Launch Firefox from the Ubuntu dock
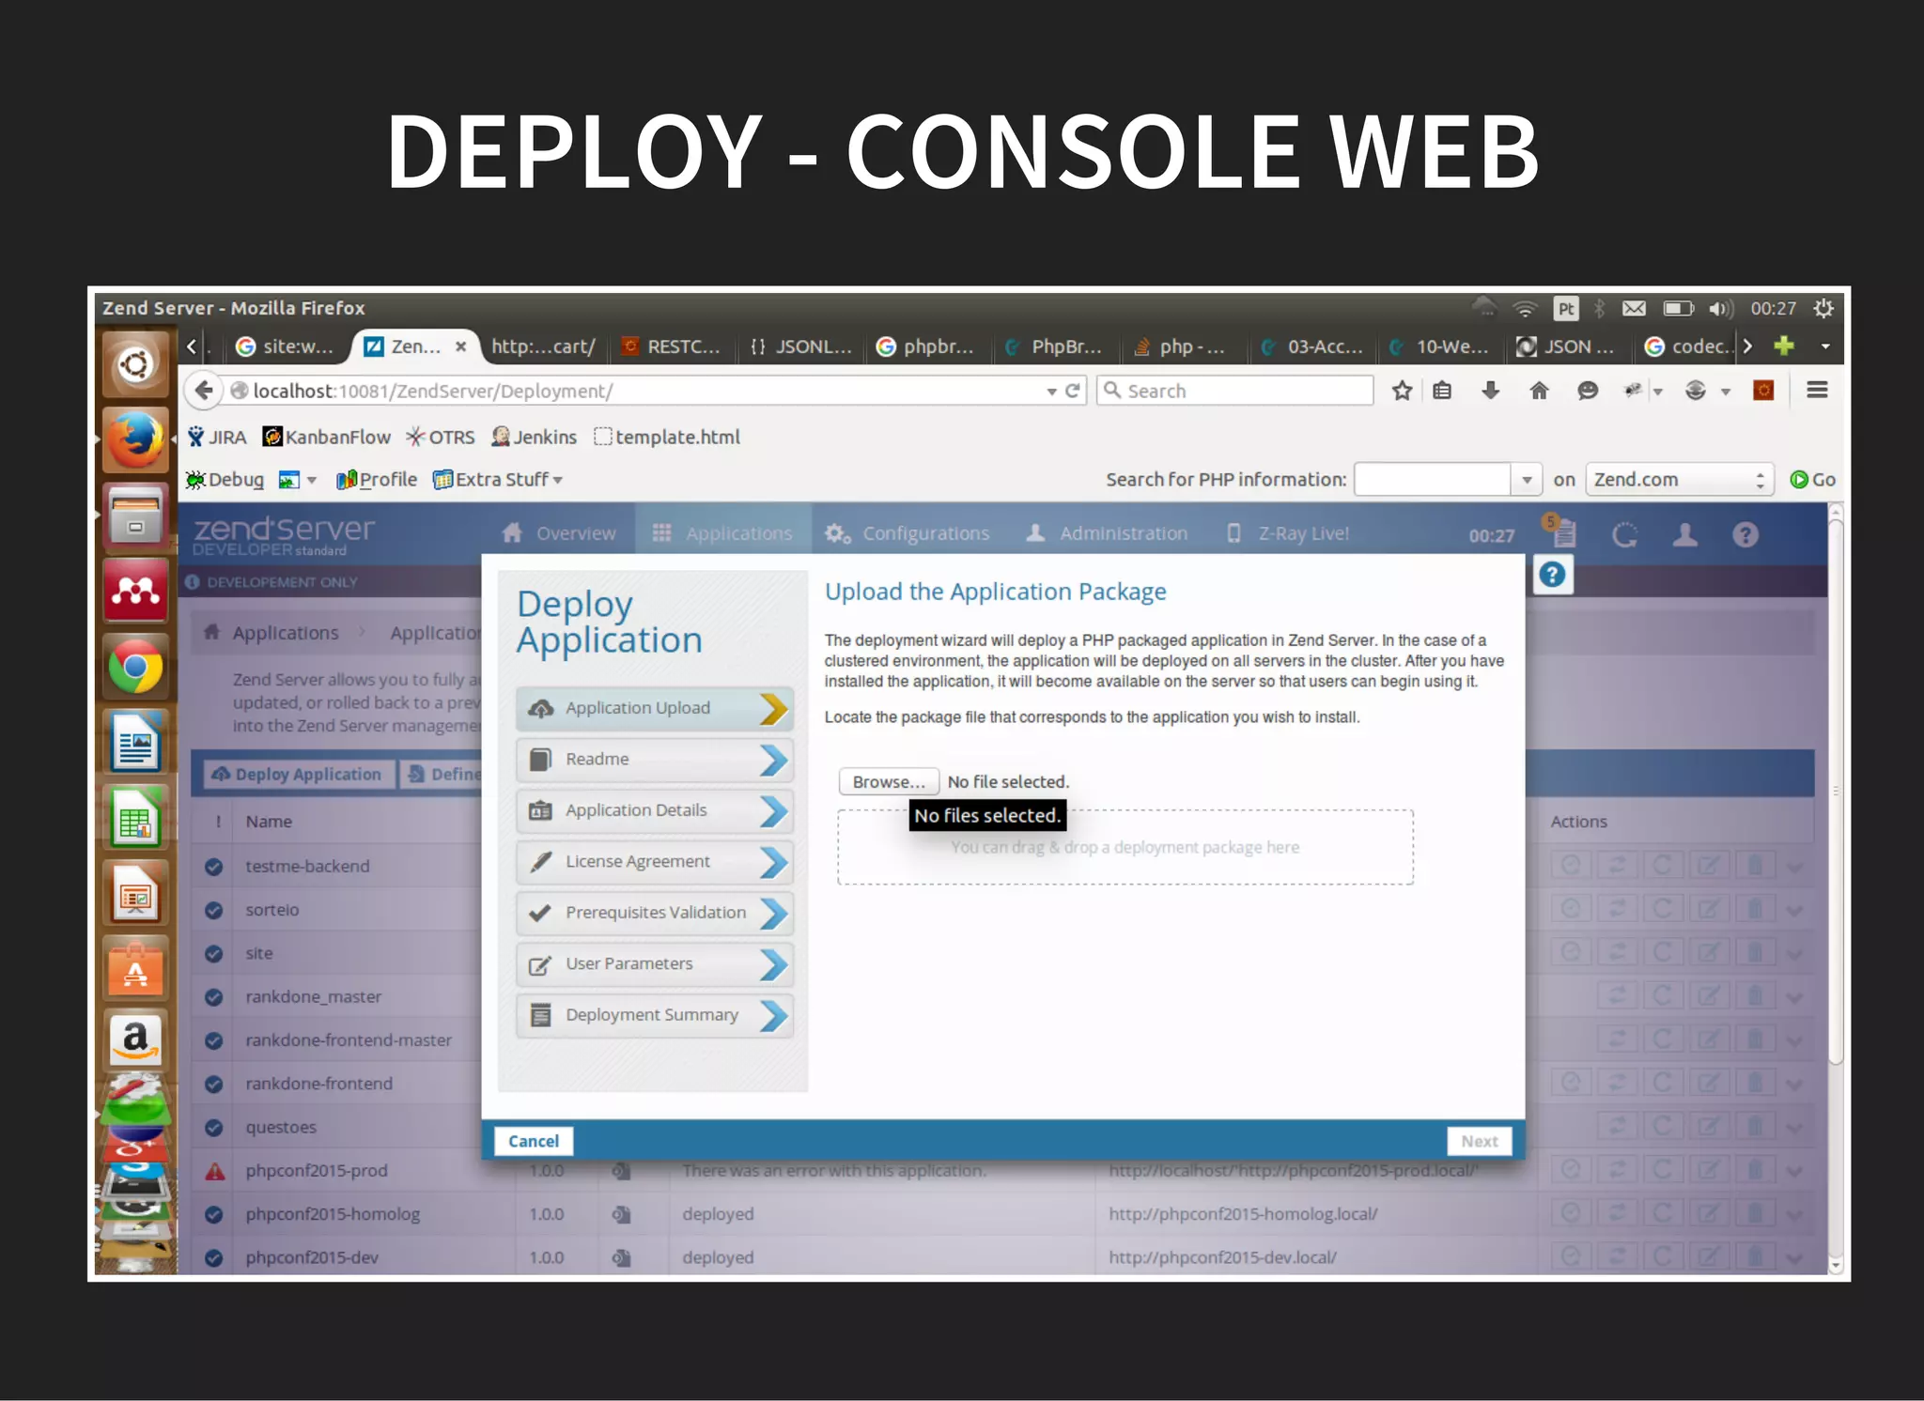The image size is (1924, 1401). [136, 439]
